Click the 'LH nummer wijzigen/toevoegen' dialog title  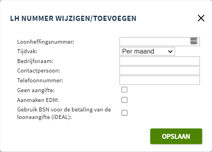[x=73, y=19]
